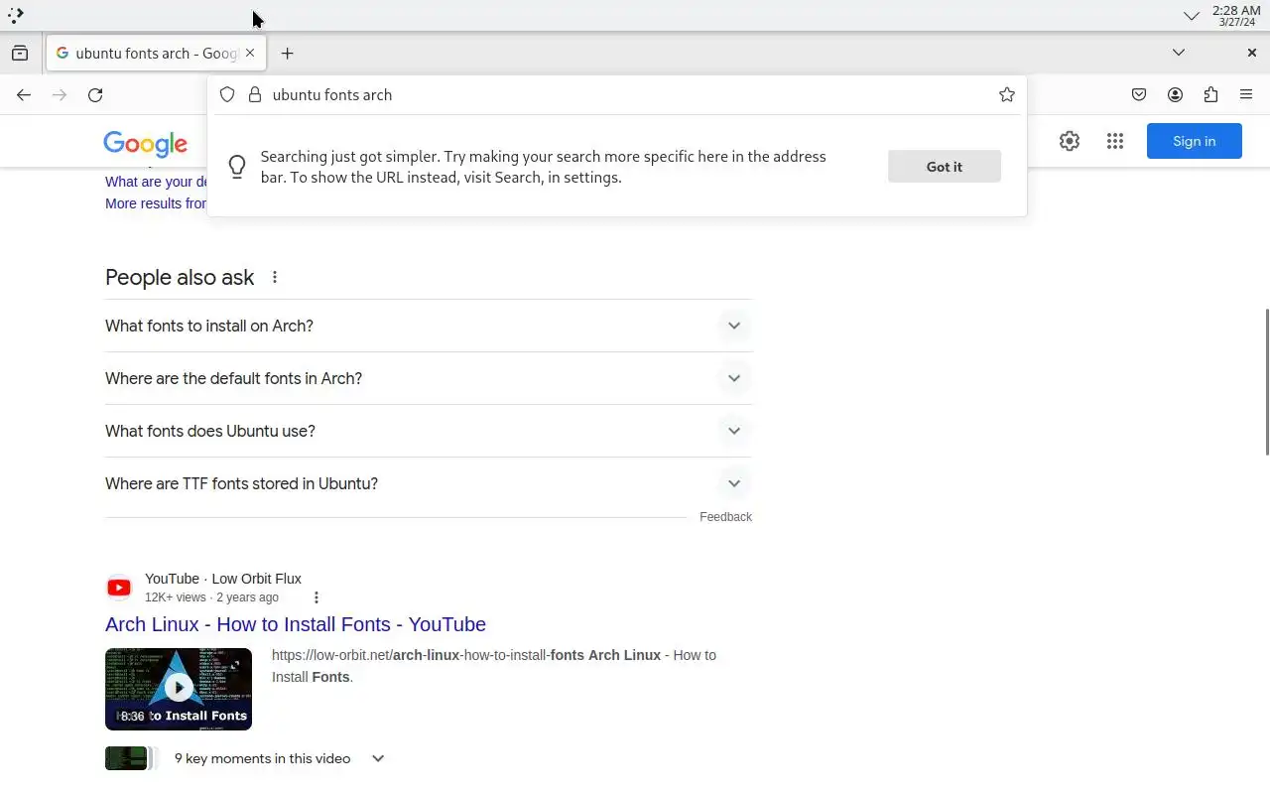The image size is (1270, 794).
Task: Bookmark page with star icon
Action: tap(1007, 94)
